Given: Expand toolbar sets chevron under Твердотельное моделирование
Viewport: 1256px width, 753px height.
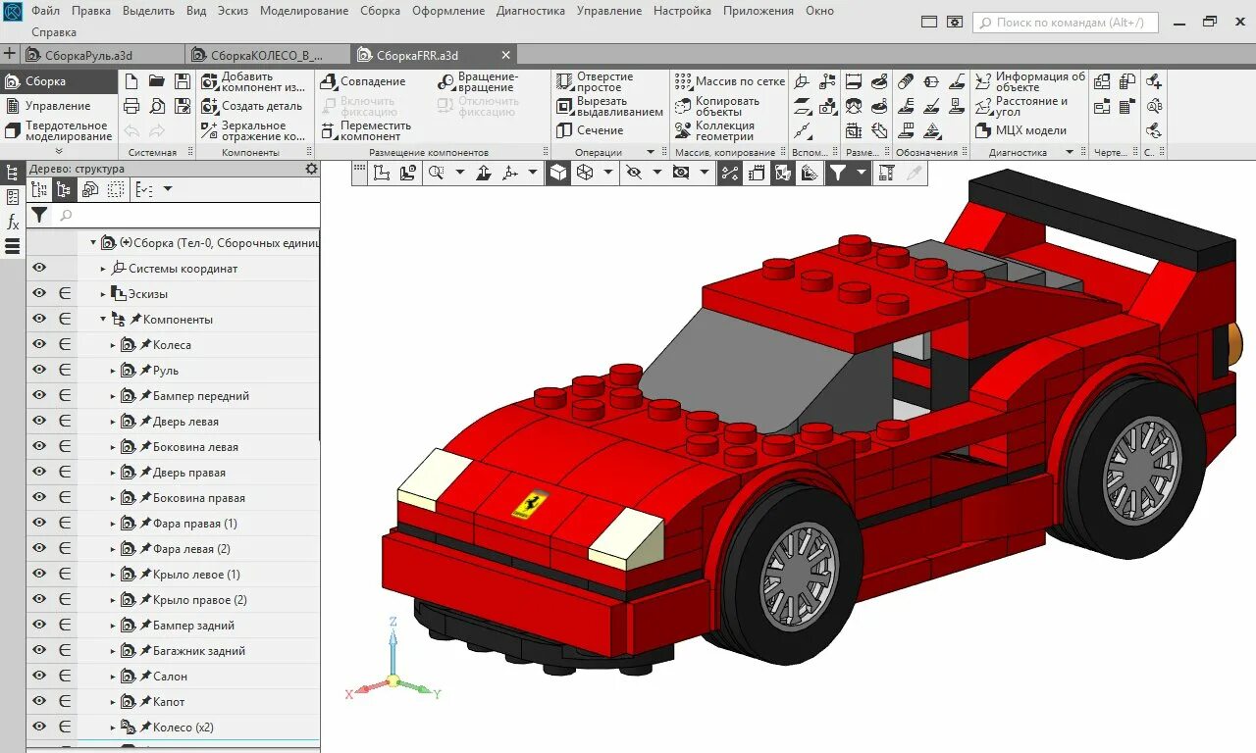Looking at the screenshot, I should tap(59, 151).
